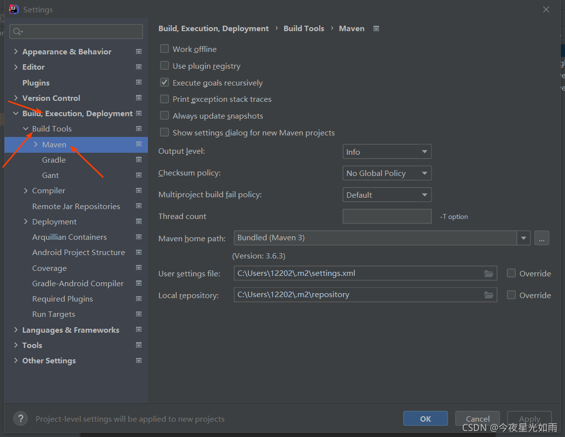The image size is (565, 437).
Task: Click Cancel button
Action: click(477, 419)
